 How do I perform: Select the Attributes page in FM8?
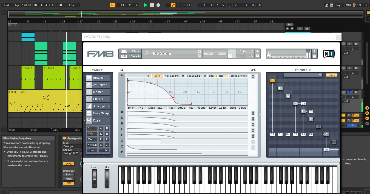pyautogui.click(x=98, y=85)
